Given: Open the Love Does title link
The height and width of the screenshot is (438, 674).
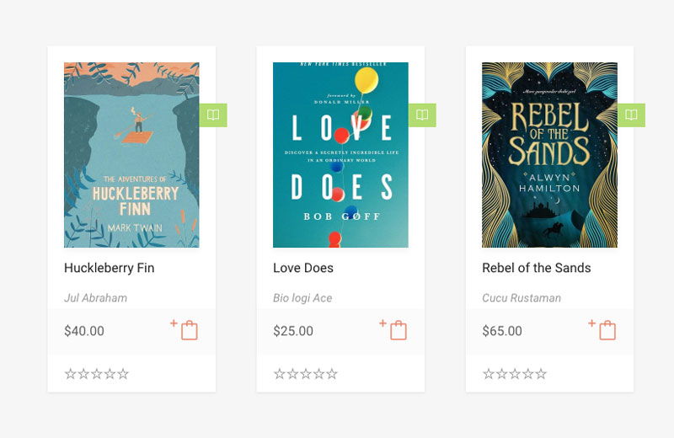Looking at the screenshot, I should [303, 268].
